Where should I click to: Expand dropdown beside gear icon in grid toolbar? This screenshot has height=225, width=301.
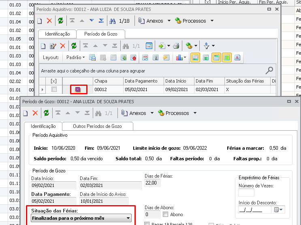[196, 46]
